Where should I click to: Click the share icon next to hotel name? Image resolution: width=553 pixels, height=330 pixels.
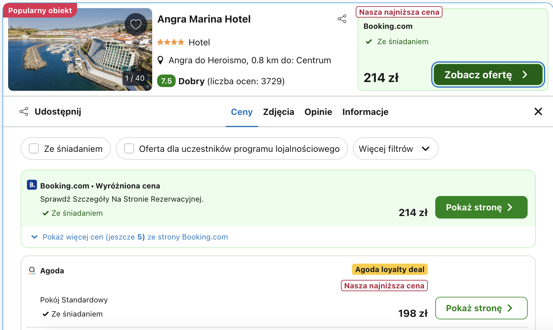pyautogui.click(x=342, y=19)
